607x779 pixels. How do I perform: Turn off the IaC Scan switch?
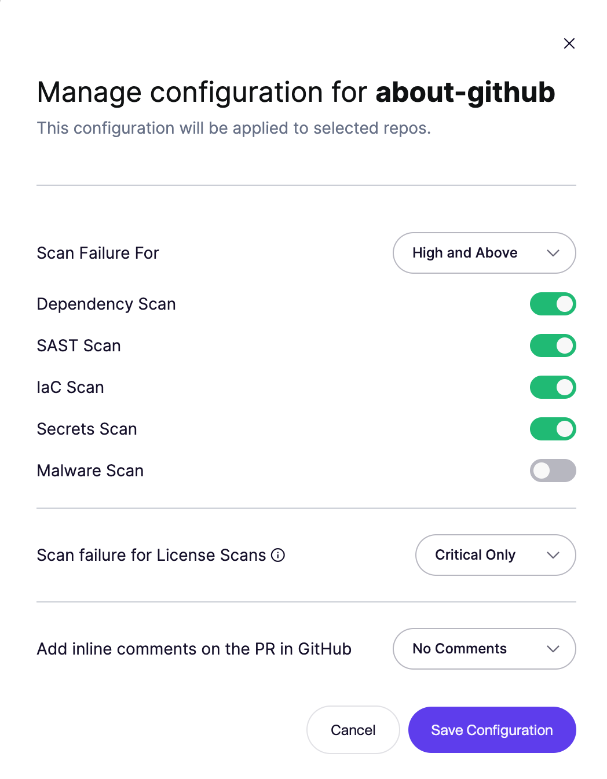[553, 387]
